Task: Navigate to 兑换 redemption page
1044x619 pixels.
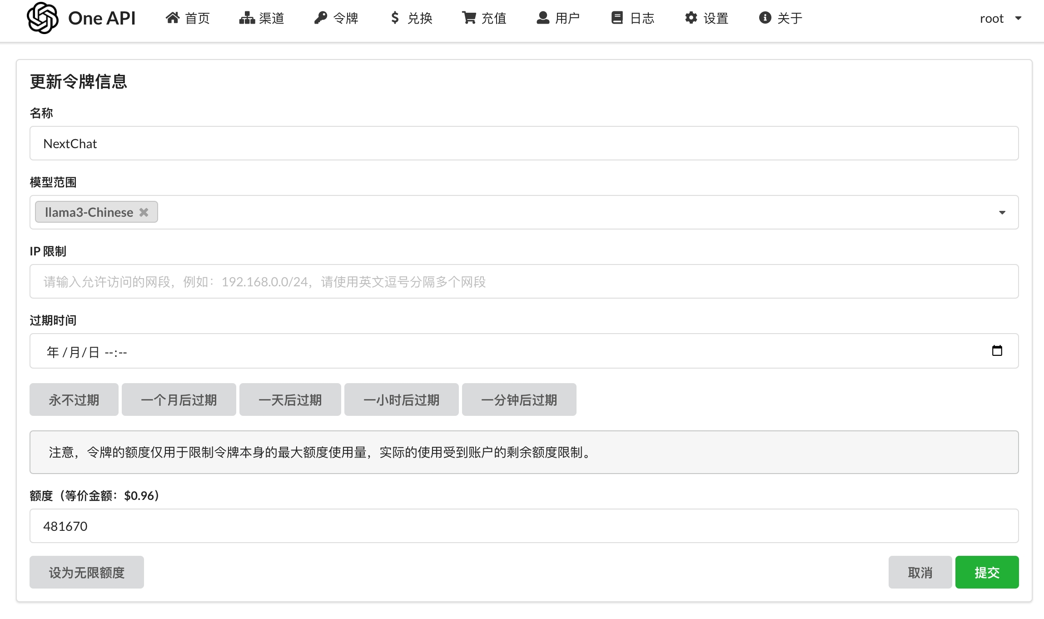Action: click(x=411, y=18)
